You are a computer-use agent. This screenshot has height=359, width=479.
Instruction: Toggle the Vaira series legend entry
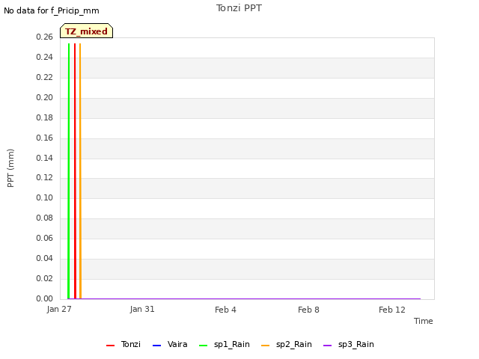point(170,344)
